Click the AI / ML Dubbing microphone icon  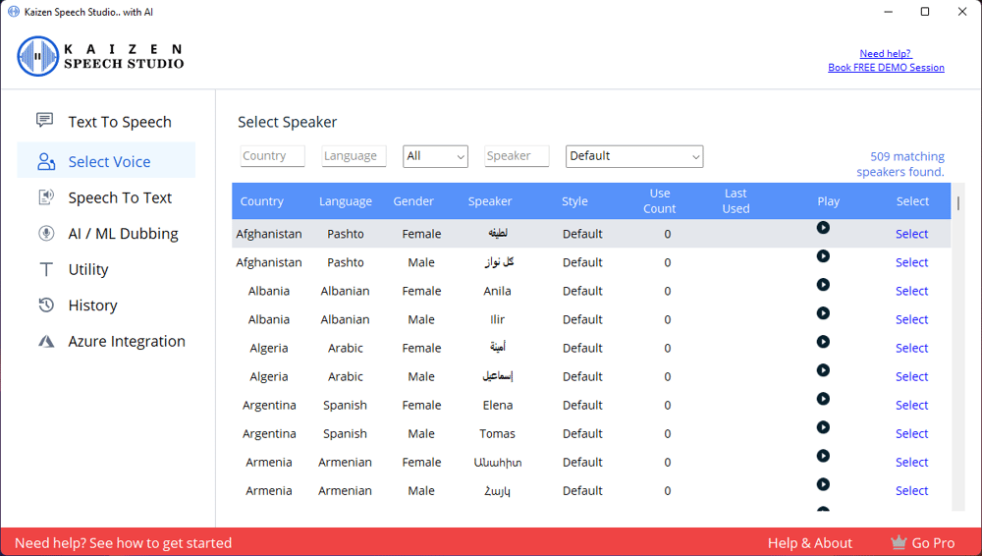(45, 234)
